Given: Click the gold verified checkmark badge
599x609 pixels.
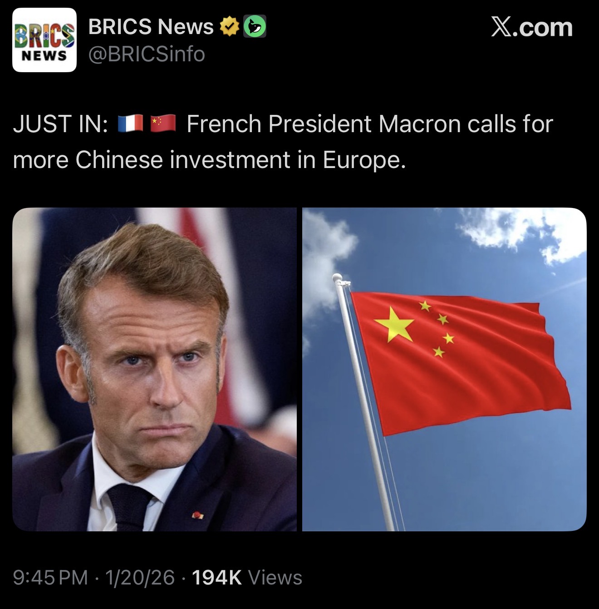Looking at the screenshot, I should point(229,27).
